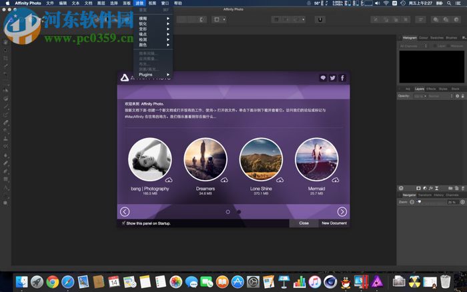Open Safari from the Dock

(68, 281)
